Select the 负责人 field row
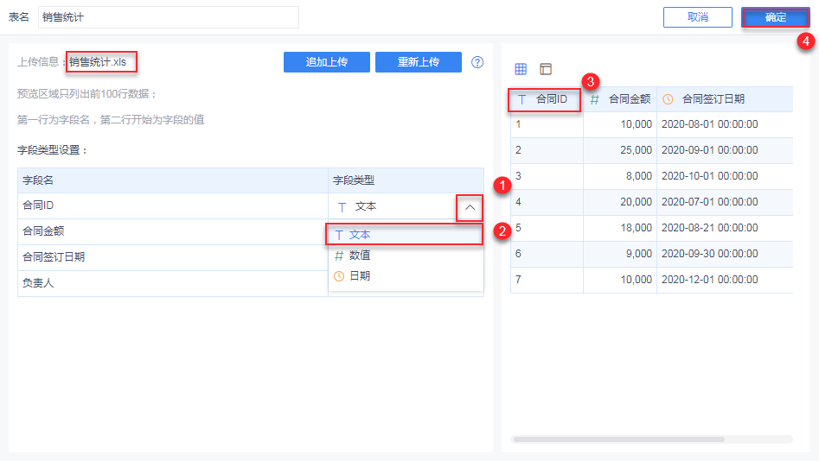 tap(173, 283)
